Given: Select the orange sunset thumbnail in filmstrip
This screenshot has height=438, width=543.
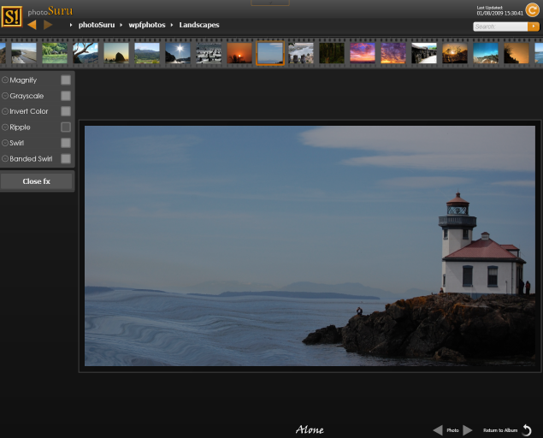Looking at the screenshot, I should 239,53.
